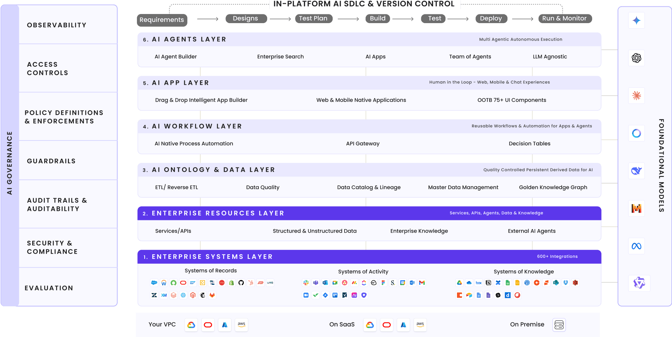This screenshot has height=337, width=672.
Task: Open the Gmail integration icon
Action: click(x=422, y=283)
